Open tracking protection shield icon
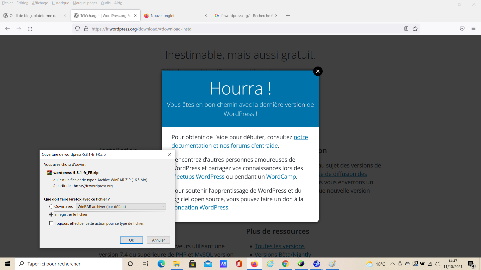Viewport: 481px width, 270px height. point(77,29)
